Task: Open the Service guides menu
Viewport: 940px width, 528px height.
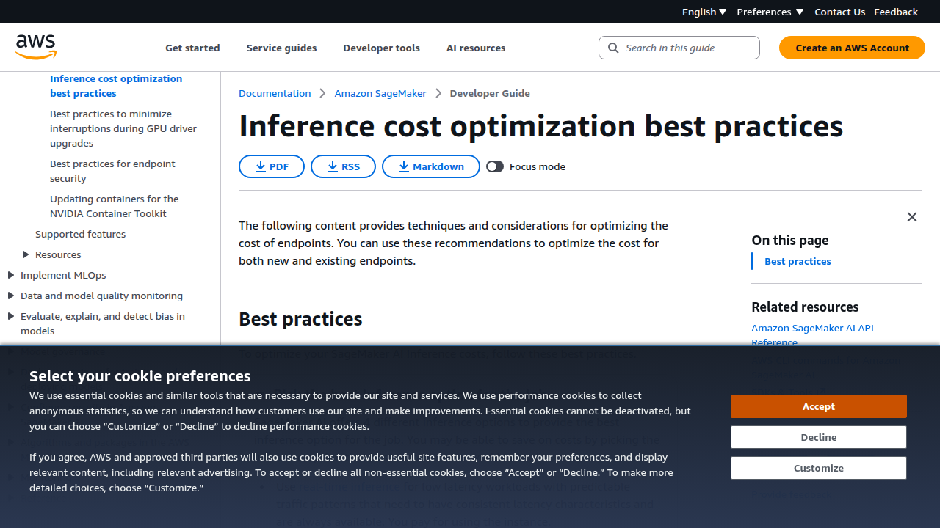Action: [281, 48]
